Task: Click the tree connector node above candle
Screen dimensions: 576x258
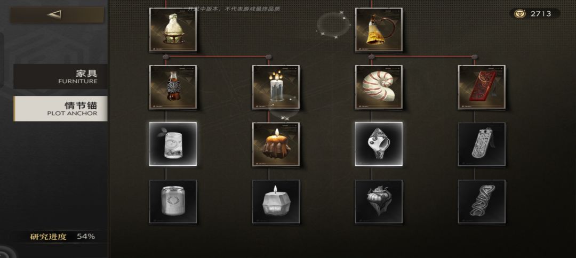Action: click(268, 57)
